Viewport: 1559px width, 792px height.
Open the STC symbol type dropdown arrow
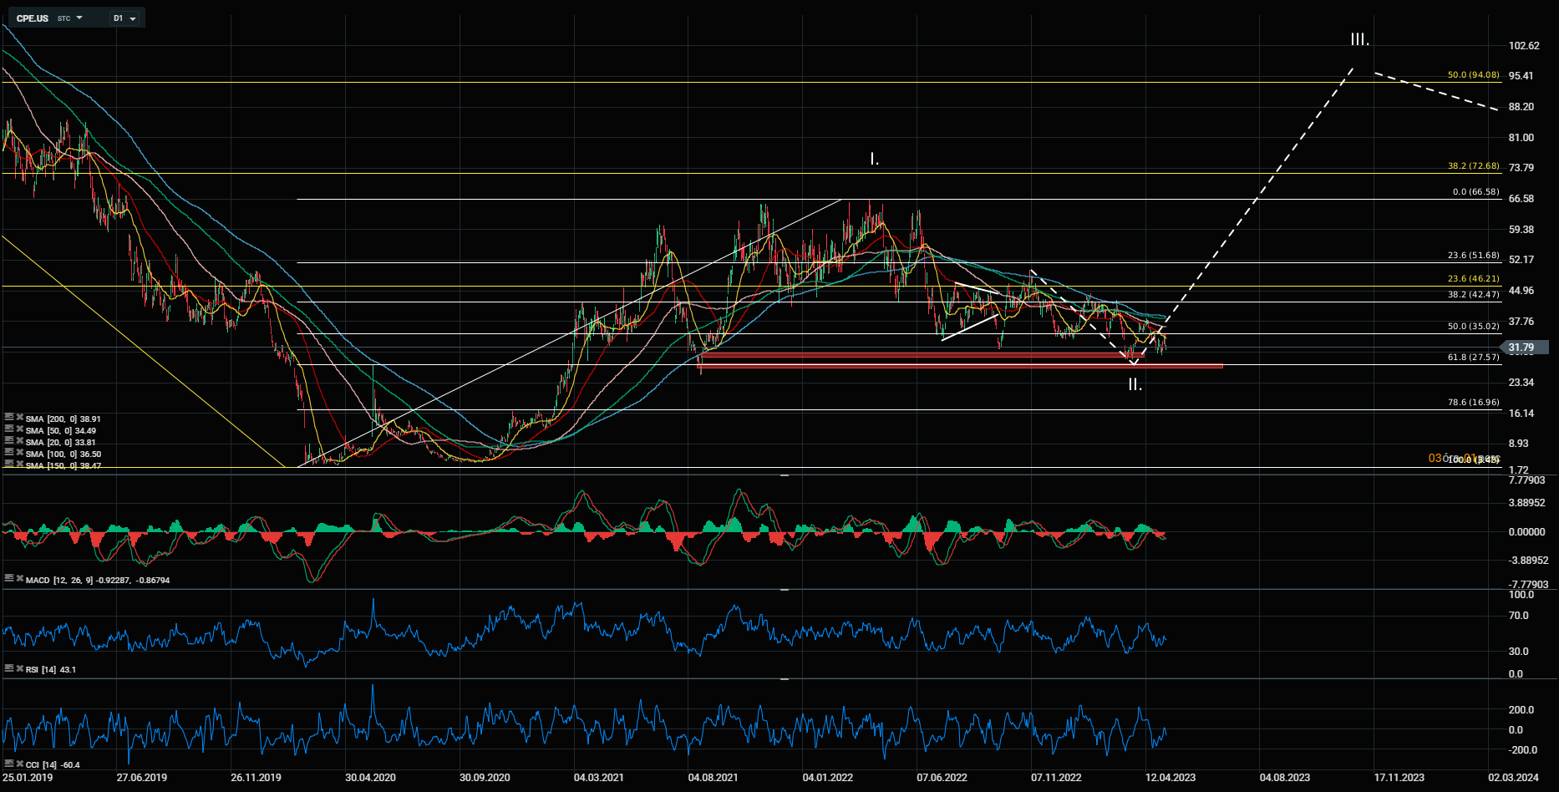(79, 18)
